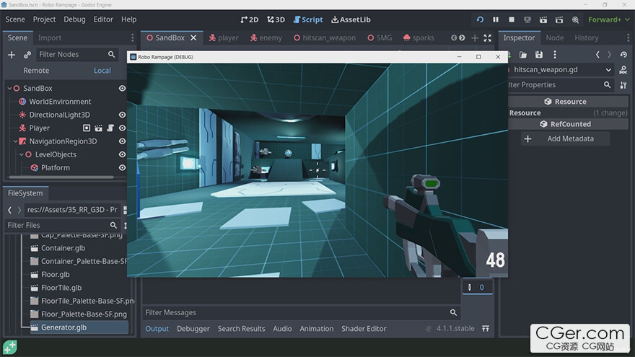The width and height of the screenshot is (635, 357).
Task: Reload the running project
Action: coord(480,19)
